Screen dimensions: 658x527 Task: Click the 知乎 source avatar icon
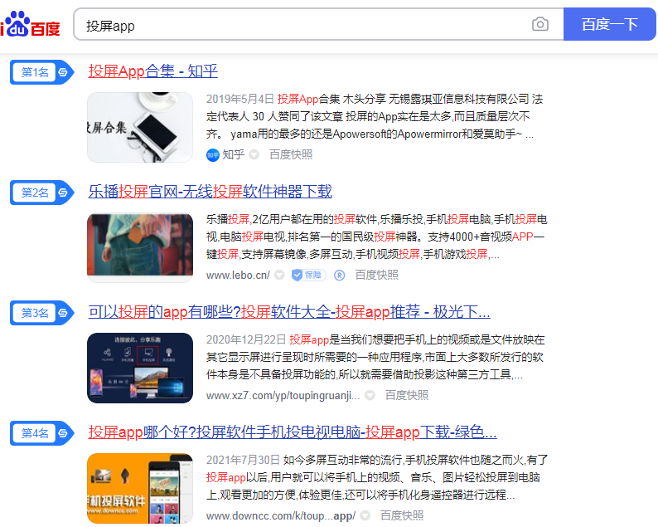click(x=213, y=155)
